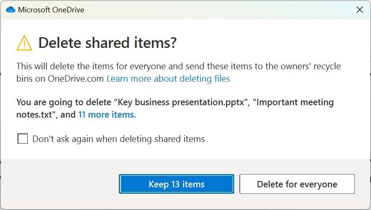Screen dimensions: 371x210
Task: Enable "Don't ask again" checkbox
Action: pos(23,139)
